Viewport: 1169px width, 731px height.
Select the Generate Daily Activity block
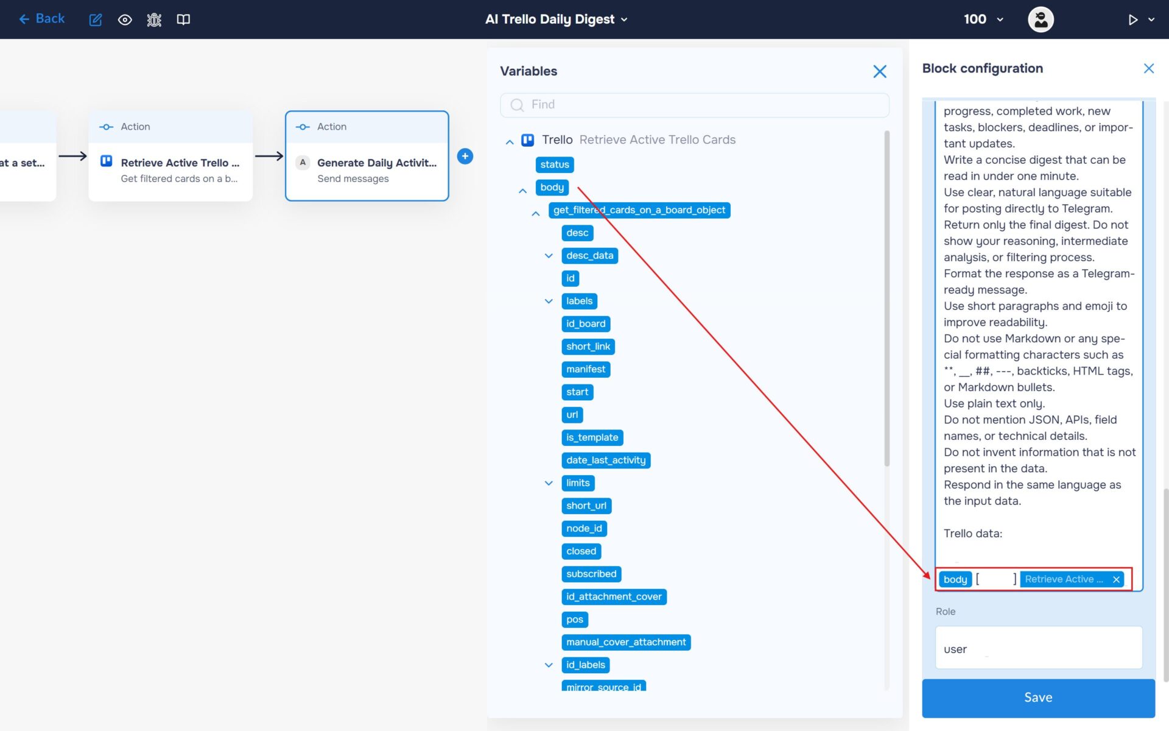click(367, 156)
